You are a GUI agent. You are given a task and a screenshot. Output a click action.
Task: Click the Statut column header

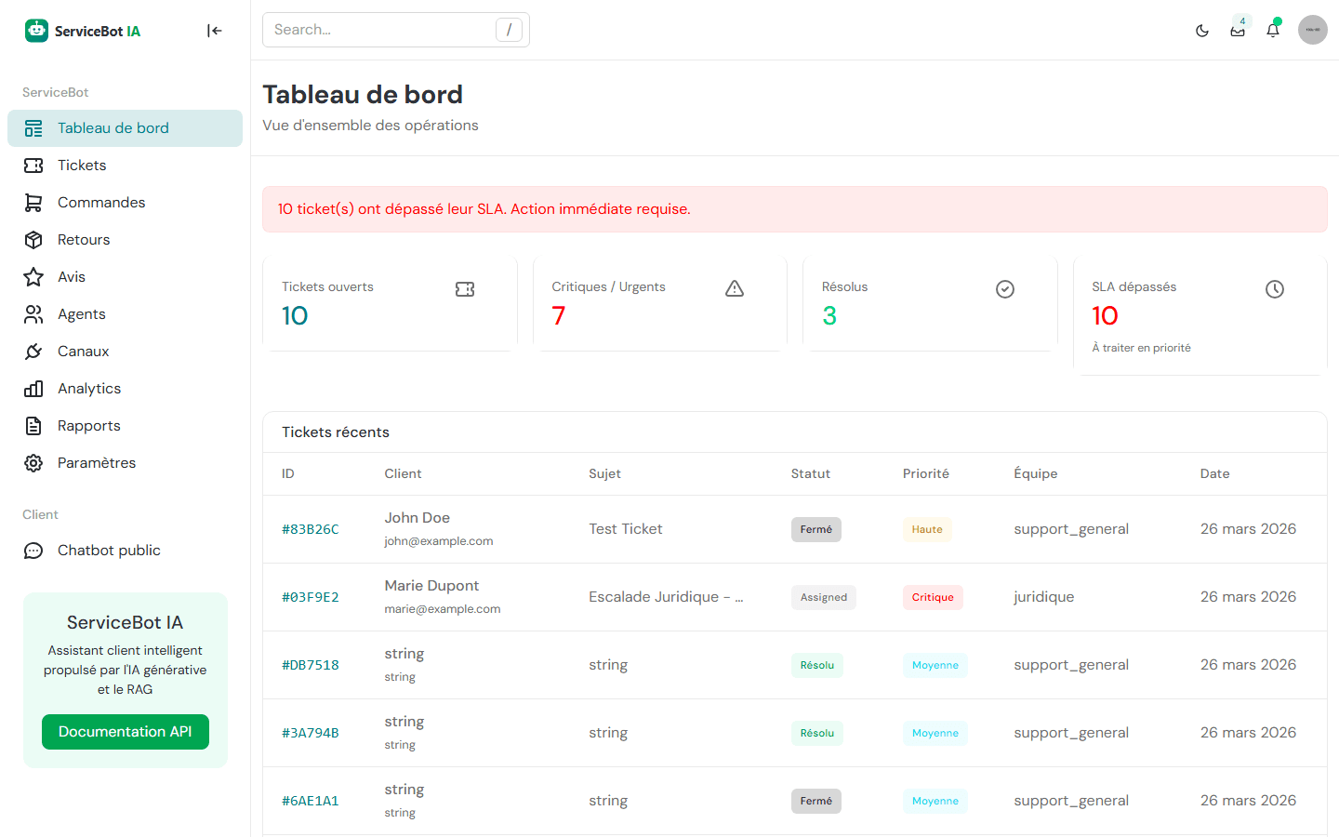point(811,473)
